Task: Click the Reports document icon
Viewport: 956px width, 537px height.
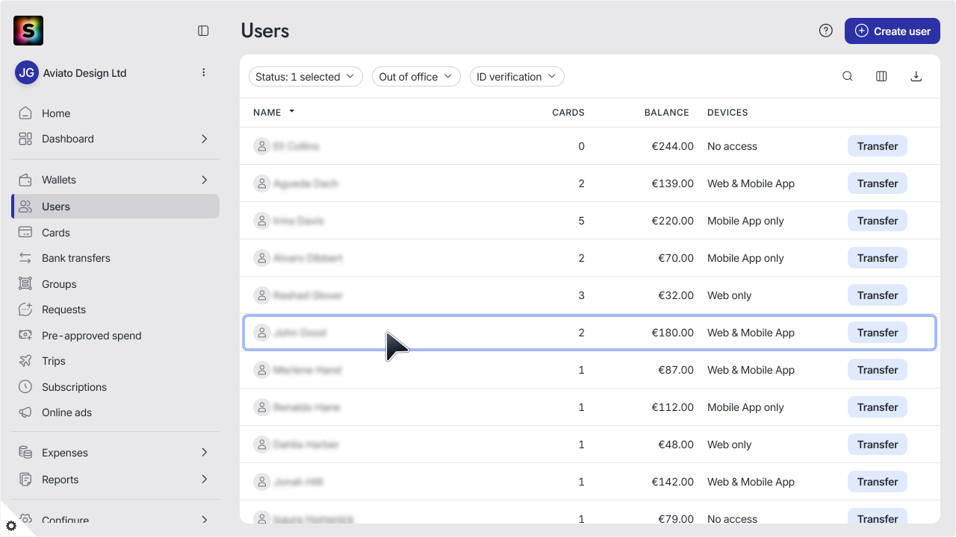Action: [25, 480]
